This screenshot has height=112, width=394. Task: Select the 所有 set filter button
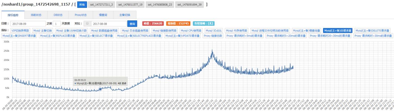[82, 5]
